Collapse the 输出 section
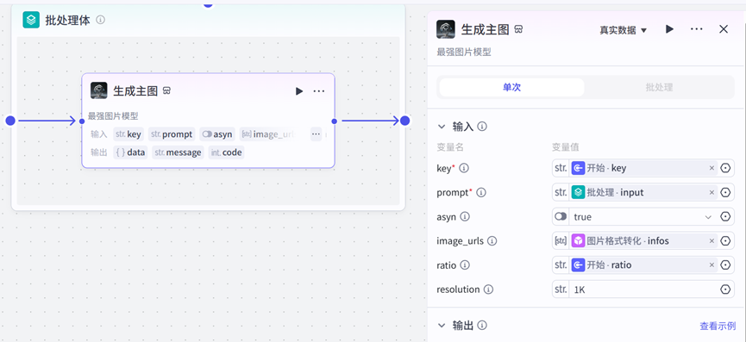Image resolution: width=746 pixels, height=342 pixels. 442,326
